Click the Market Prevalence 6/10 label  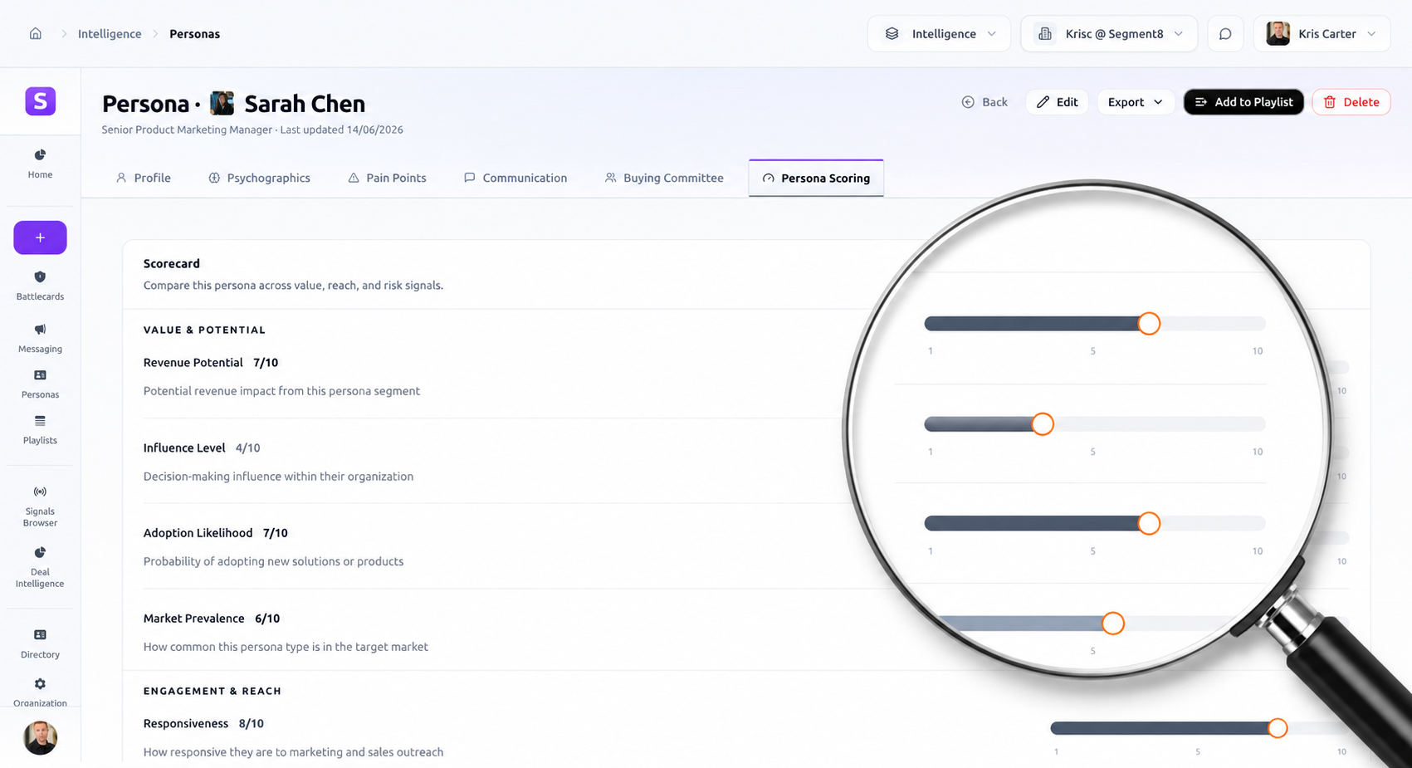point(212,619)
